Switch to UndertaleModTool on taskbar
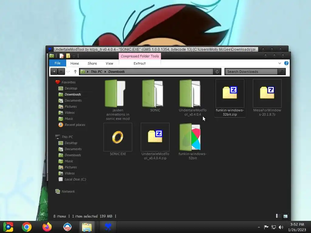Viewport: 311px width, 233px height. click(x=108, y=227)
